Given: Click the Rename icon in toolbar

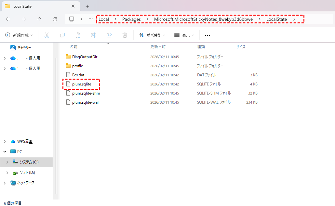Looking at the screenshot, I should point(94,35).
